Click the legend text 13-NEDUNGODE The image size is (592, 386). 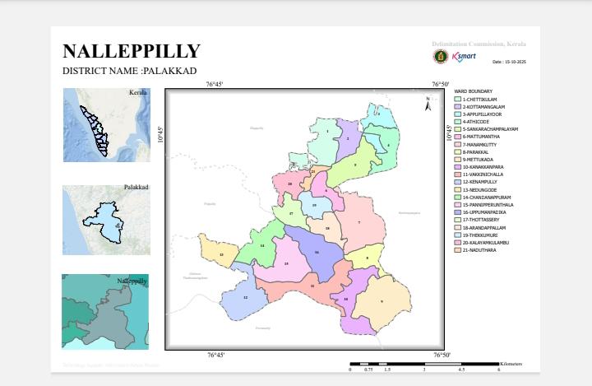click(x=479, y=190)
